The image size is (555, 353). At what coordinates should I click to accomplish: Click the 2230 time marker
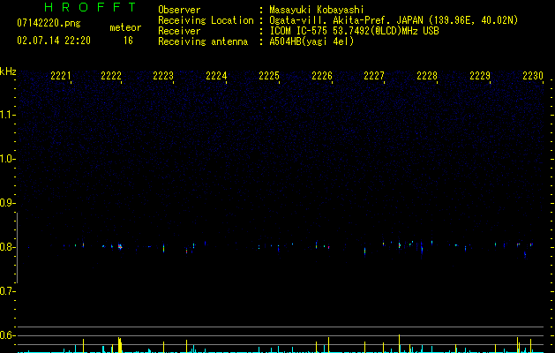[x=533, y=76]
